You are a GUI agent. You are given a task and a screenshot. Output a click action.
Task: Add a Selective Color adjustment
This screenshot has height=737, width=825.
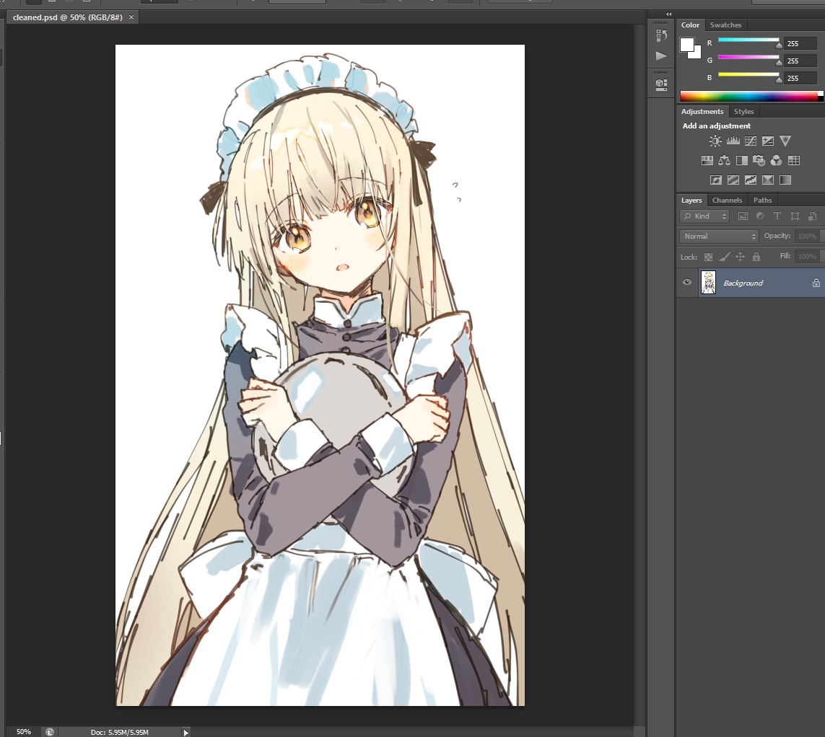point(768,180)
